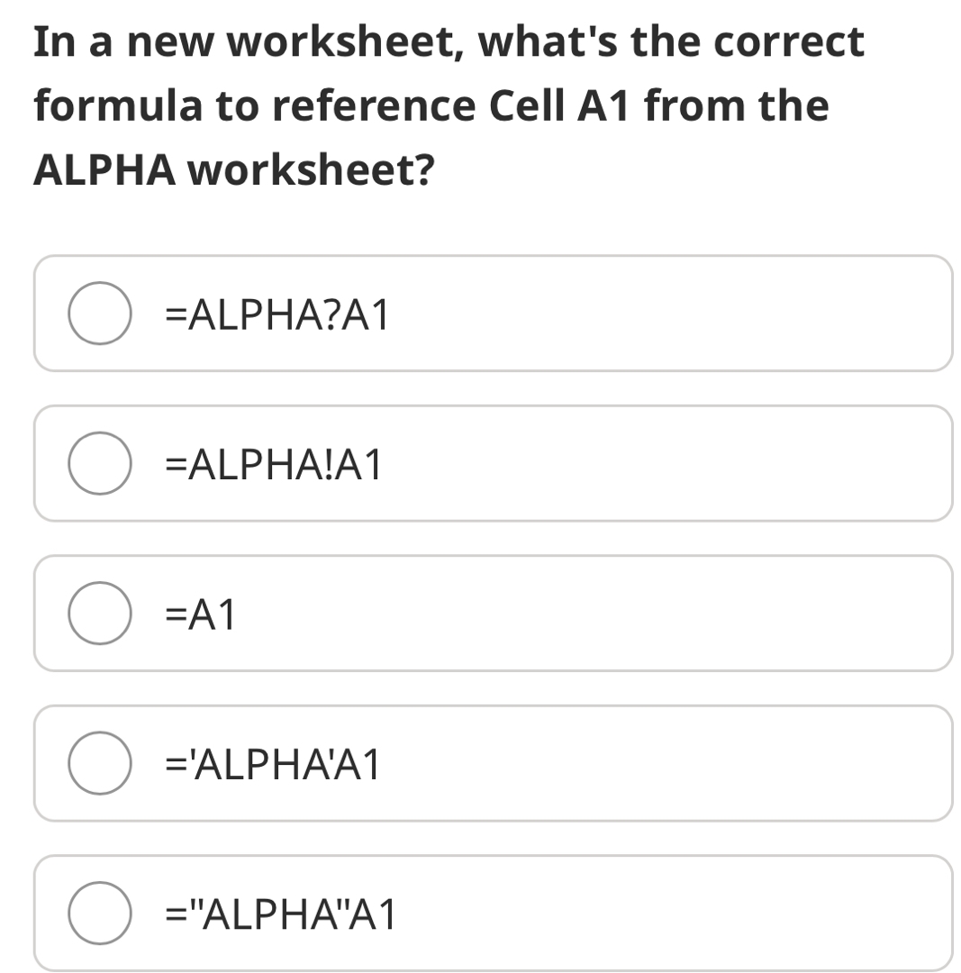Select the radio button for ='ALPHA'A1
Viewport: 961px width, 973px height.
(99, 762)
